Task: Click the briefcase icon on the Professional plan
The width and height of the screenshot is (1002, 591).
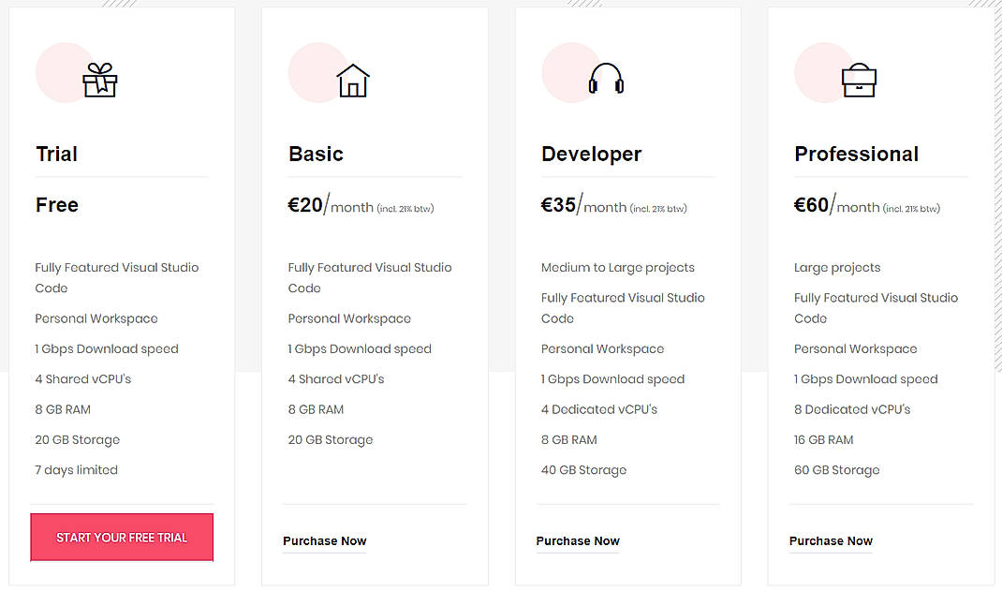Action: (857, 81)
